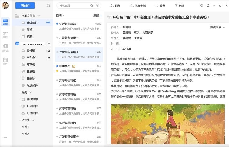This screenshot has height=147, width=229.
Task: Click the 已发送 paper plane icon
Action: click(23, 72)
